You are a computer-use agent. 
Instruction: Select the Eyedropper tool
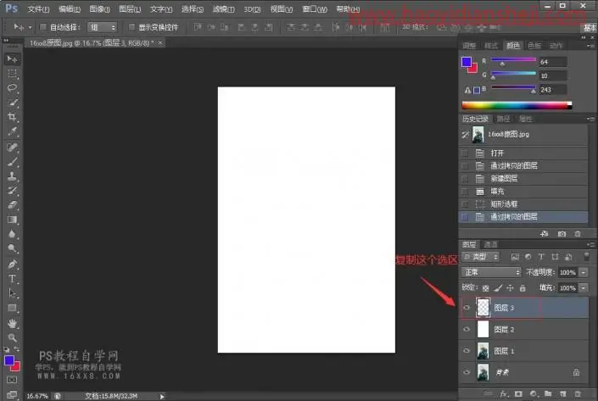point(12,131)
